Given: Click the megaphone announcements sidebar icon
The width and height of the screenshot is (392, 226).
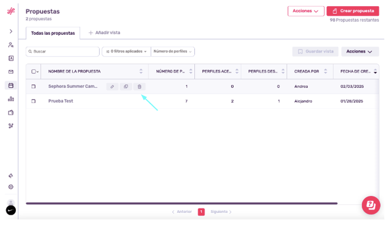Looking at the screenshot, I should pos(11,176).
